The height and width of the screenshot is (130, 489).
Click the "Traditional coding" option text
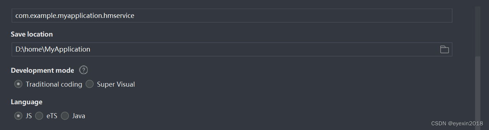(x=54, y=85)
